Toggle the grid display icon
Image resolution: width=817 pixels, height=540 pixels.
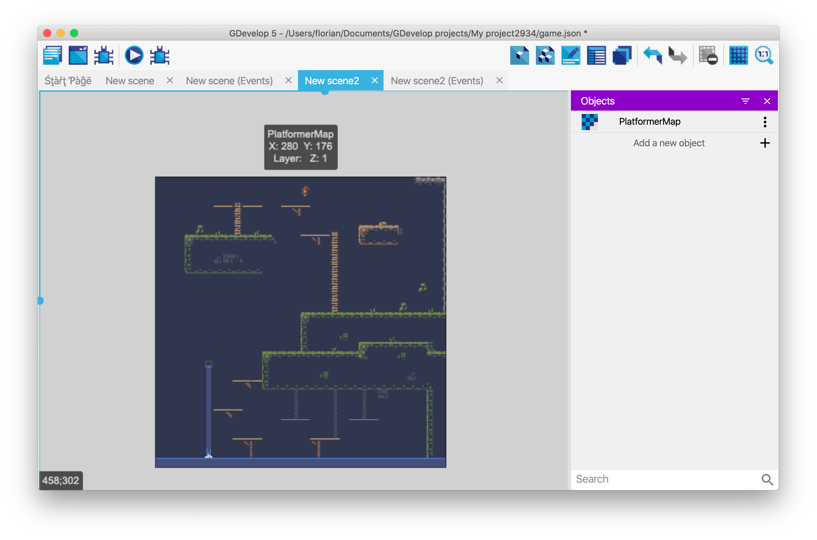[x=738, y=55]
